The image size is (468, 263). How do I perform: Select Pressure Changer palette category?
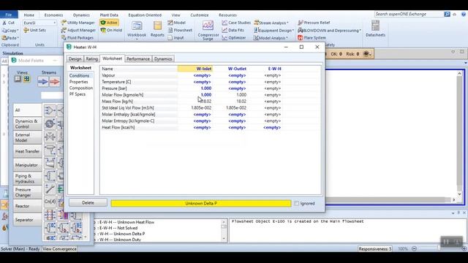(27, 192)
